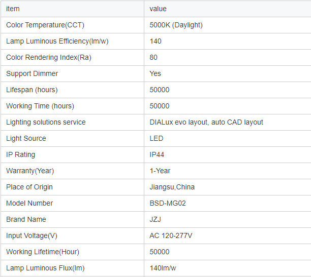Select the Support Dimmer label cell
Screen dimensions: 311x277
[32, 73]
